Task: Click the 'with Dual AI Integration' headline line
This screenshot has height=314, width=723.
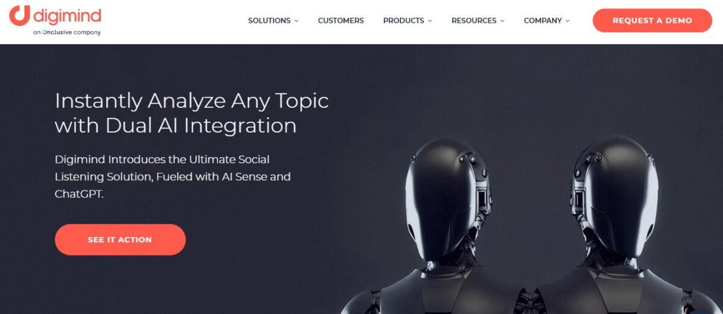Action: (x=175, y=125)
